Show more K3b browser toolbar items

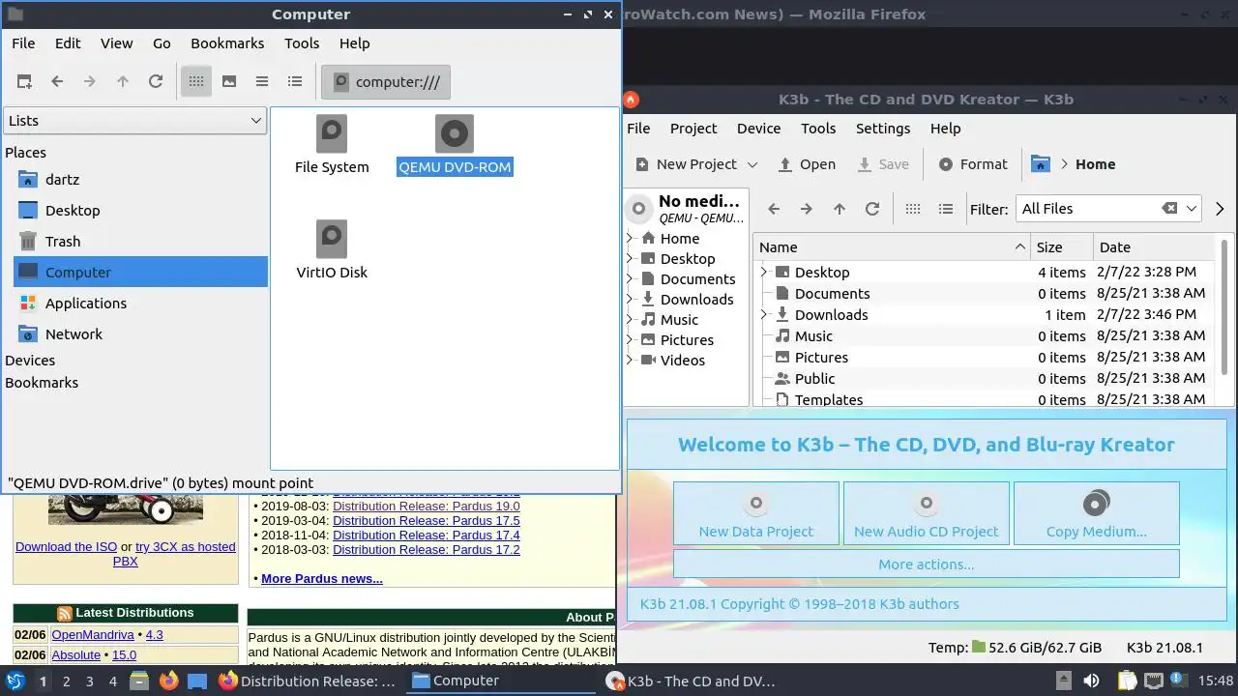click(1220, 209)
